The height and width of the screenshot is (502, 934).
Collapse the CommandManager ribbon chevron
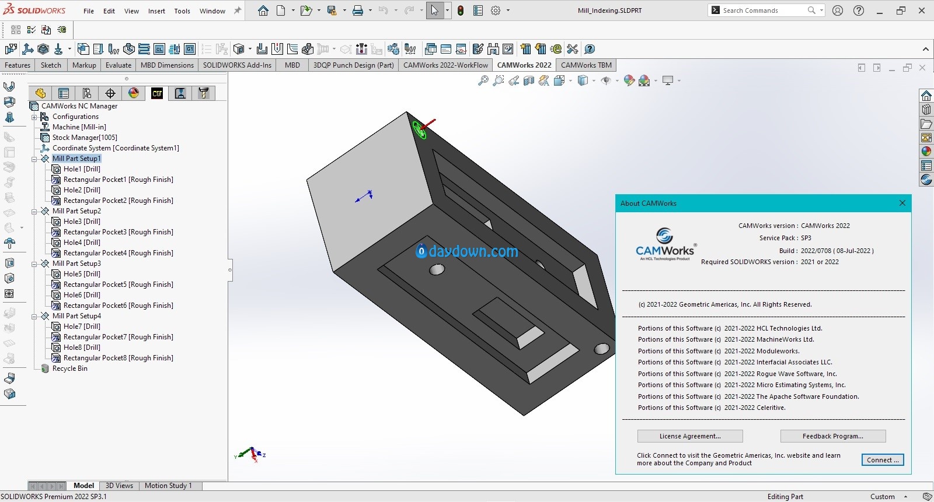(925, 49)
